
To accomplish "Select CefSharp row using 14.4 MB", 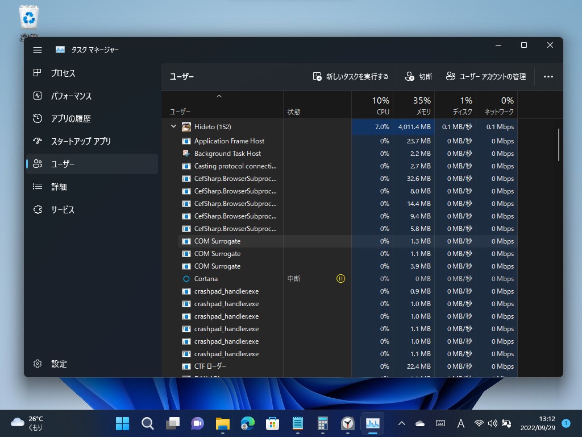I will 348,204.
